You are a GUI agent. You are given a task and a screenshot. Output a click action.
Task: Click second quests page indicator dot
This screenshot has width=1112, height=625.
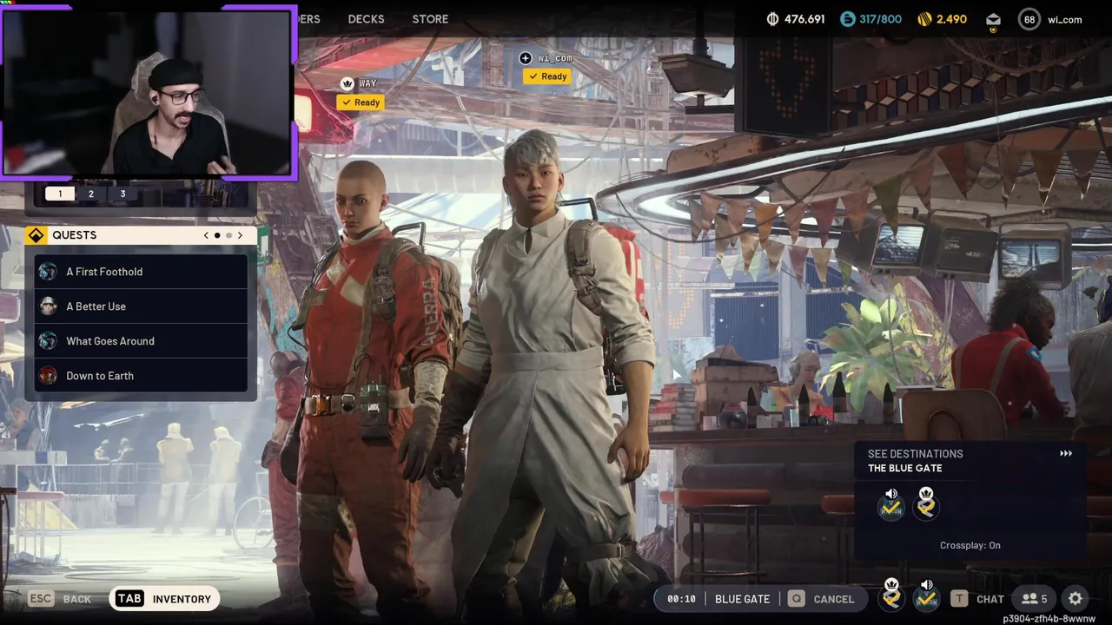click(228, 235)
